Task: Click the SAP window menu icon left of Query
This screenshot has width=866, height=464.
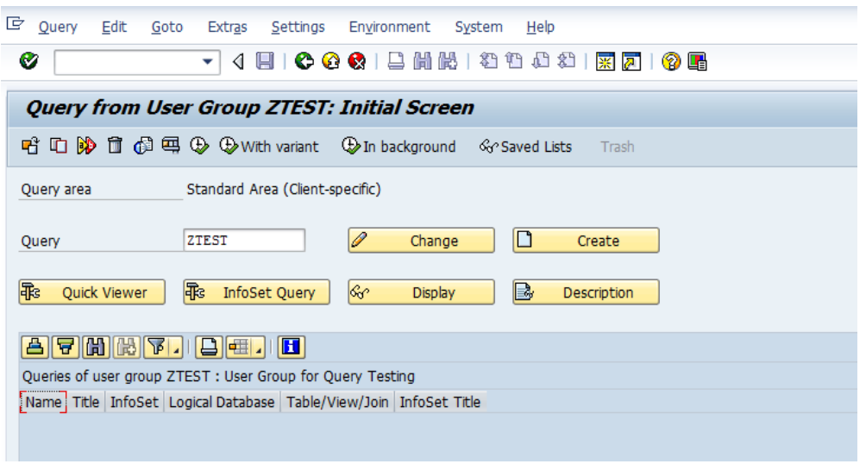Action: click(16, 24)
